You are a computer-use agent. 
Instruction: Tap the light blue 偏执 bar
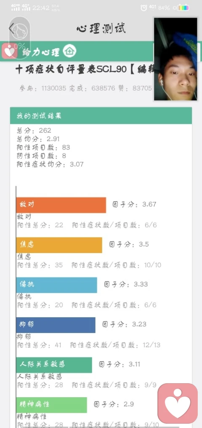point(56,285)
